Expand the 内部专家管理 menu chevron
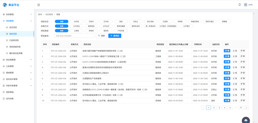This screenshot has height=123, width=258. (x=31, y=86)
